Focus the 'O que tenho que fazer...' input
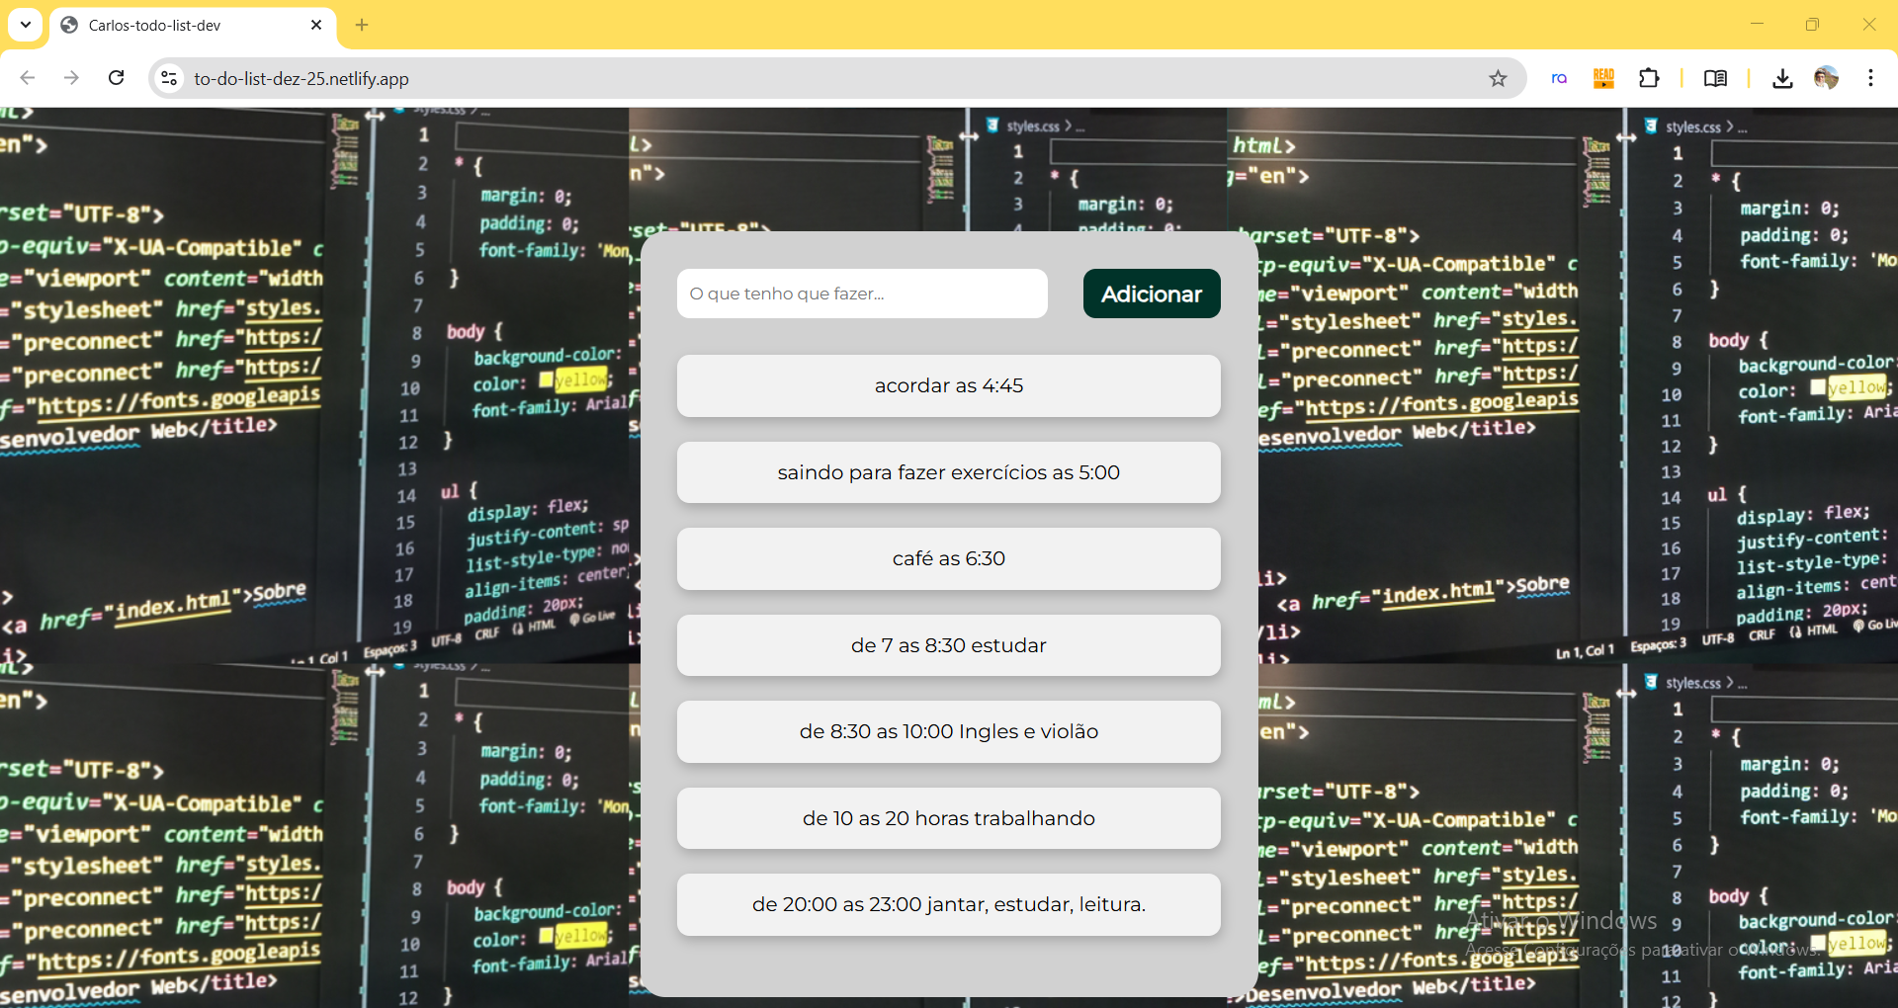The image size is (1898, 1008). (x=862, y=294)
